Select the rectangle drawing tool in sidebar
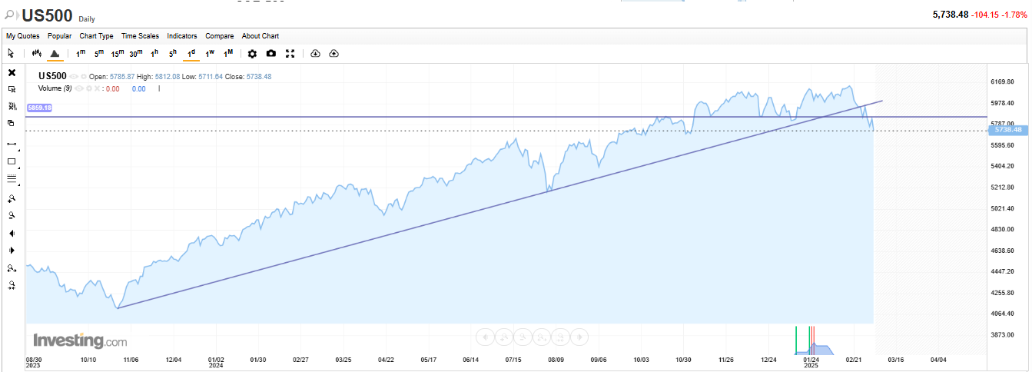Screen dimensions: 1032x372 tap(12, 161)
